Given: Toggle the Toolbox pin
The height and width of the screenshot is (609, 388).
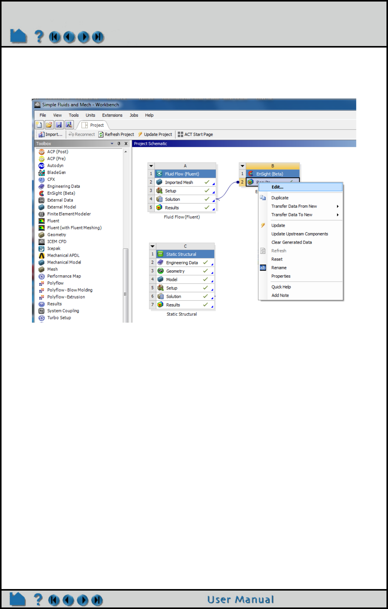Looking at the screenshot, I should point(119,144).
